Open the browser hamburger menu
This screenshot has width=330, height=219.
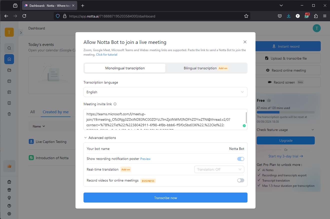point(325,16)
